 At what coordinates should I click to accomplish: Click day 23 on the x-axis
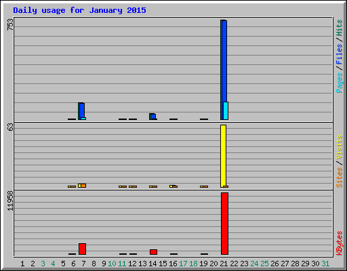(x=244, y=264)
